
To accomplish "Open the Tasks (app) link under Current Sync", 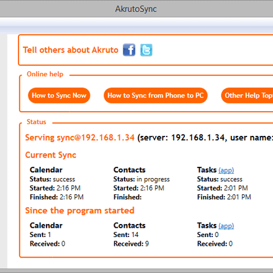I will coord(226,170).
